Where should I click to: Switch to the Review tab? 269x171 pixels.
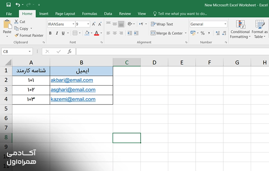[x=125, y=14]
